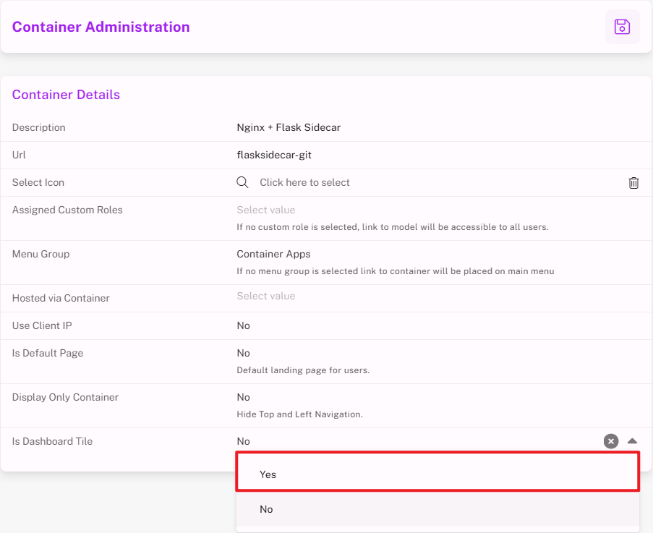Edit the Description field Nginx + Flask Sidecar
The height and width of the screenshot is (533, 653).
coord(289,127)
